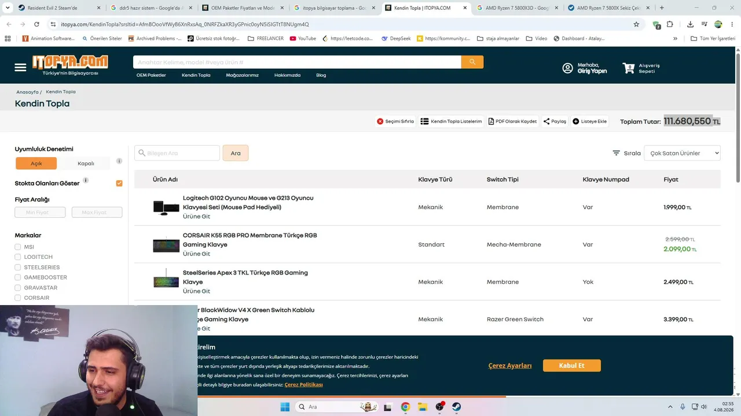Open a new browser tab with the plus
This screenshot has height=416, width=741.
point(662,8)
